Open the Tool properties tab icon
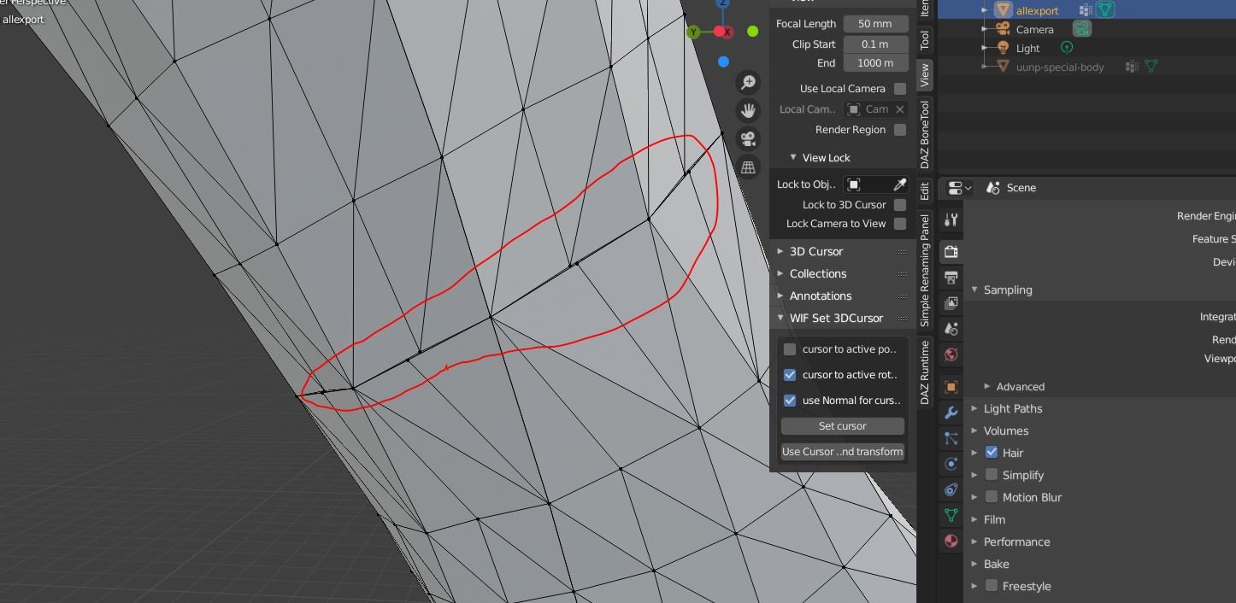Screen dimensions: 1236x603 pyautogui.click(x=951, y=220)
